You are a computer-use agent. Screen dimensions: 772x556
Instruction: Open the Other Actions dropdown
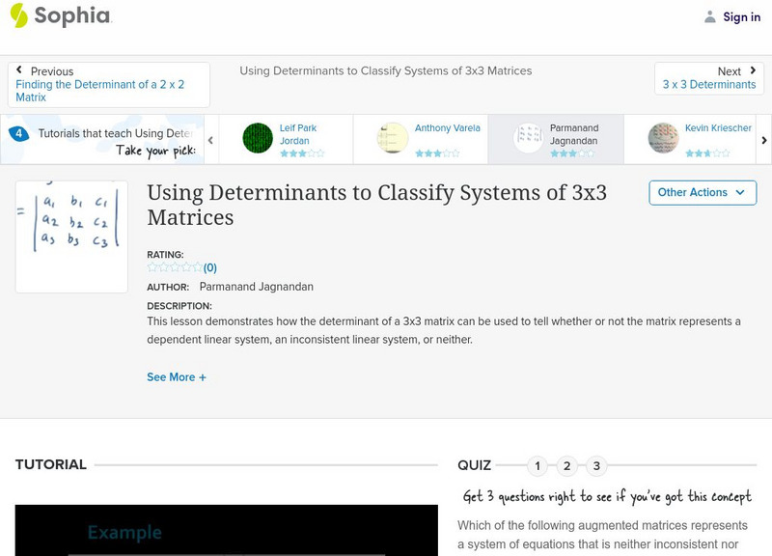[703, 192]
